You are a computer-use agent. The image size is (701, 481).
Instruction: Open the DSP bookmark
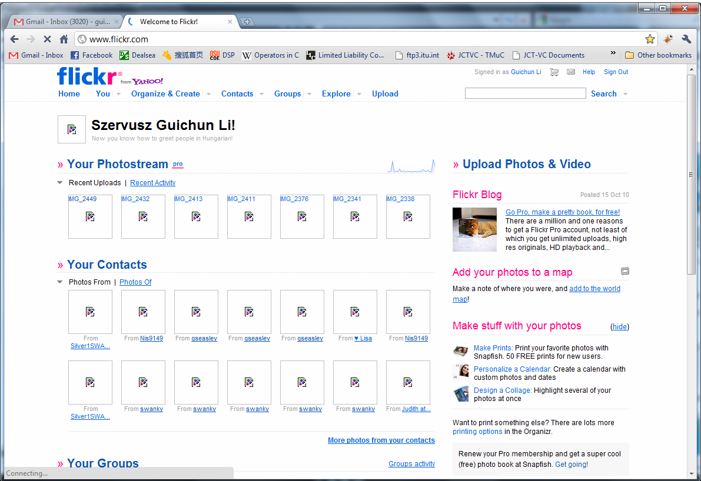pos(222,55)
